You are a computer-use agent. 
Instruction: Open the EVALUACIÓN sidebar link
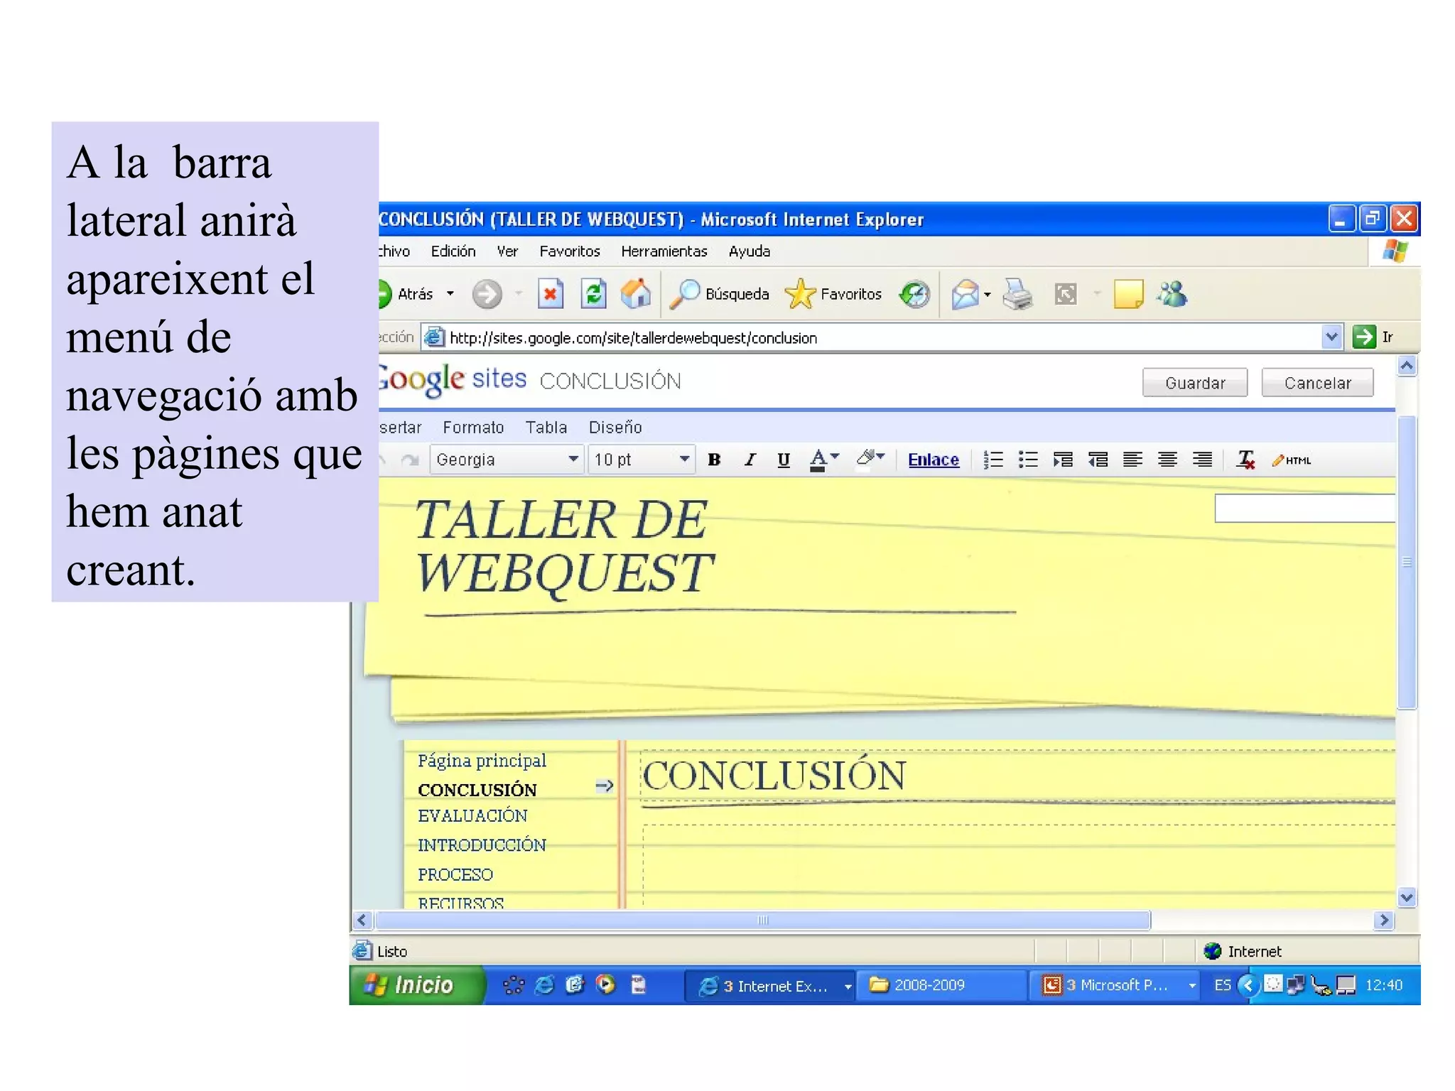click(x=472, y=816)
